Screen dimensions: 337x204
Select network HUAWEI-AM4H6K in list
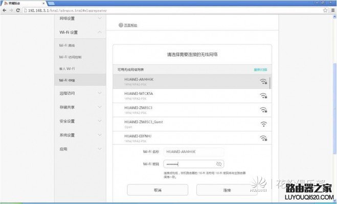191,82
